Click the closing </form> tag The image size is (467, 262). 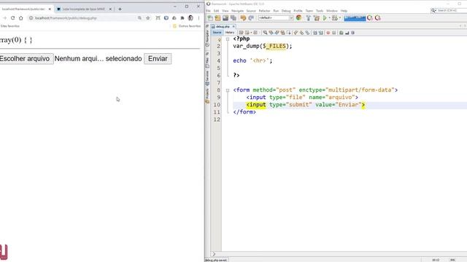244,112
